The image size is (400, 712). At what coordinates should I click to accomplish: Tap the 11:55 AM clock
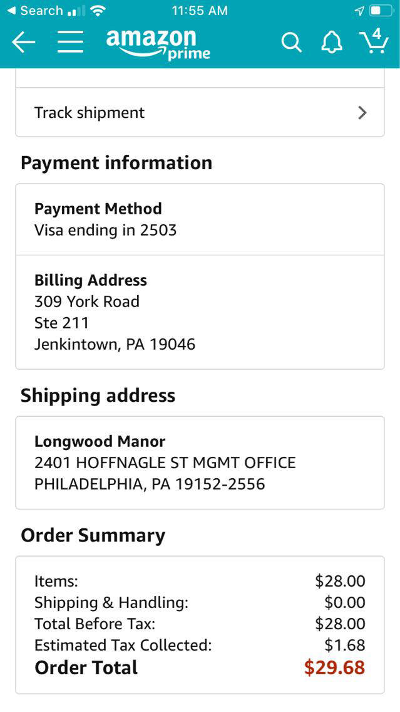199,11
